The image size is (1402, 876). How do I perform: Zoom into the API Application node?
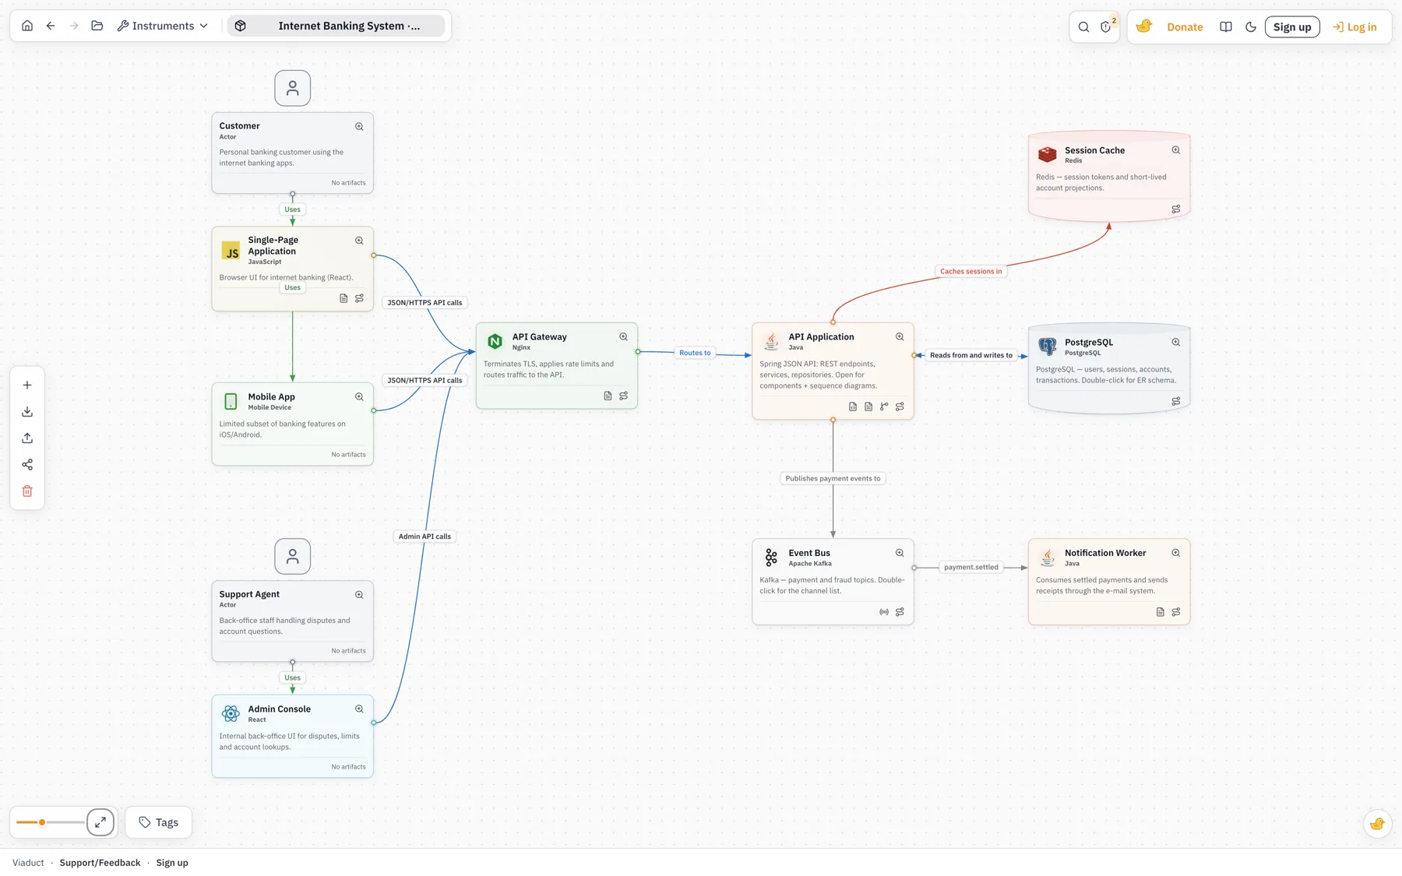click(900, 337)
